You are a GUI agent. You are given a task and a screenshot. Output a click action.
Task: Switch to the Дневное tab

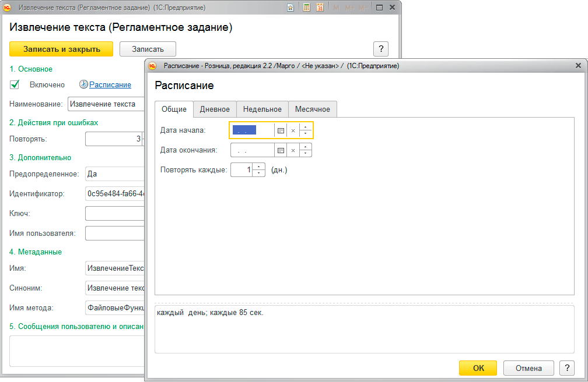click(215, 109)
